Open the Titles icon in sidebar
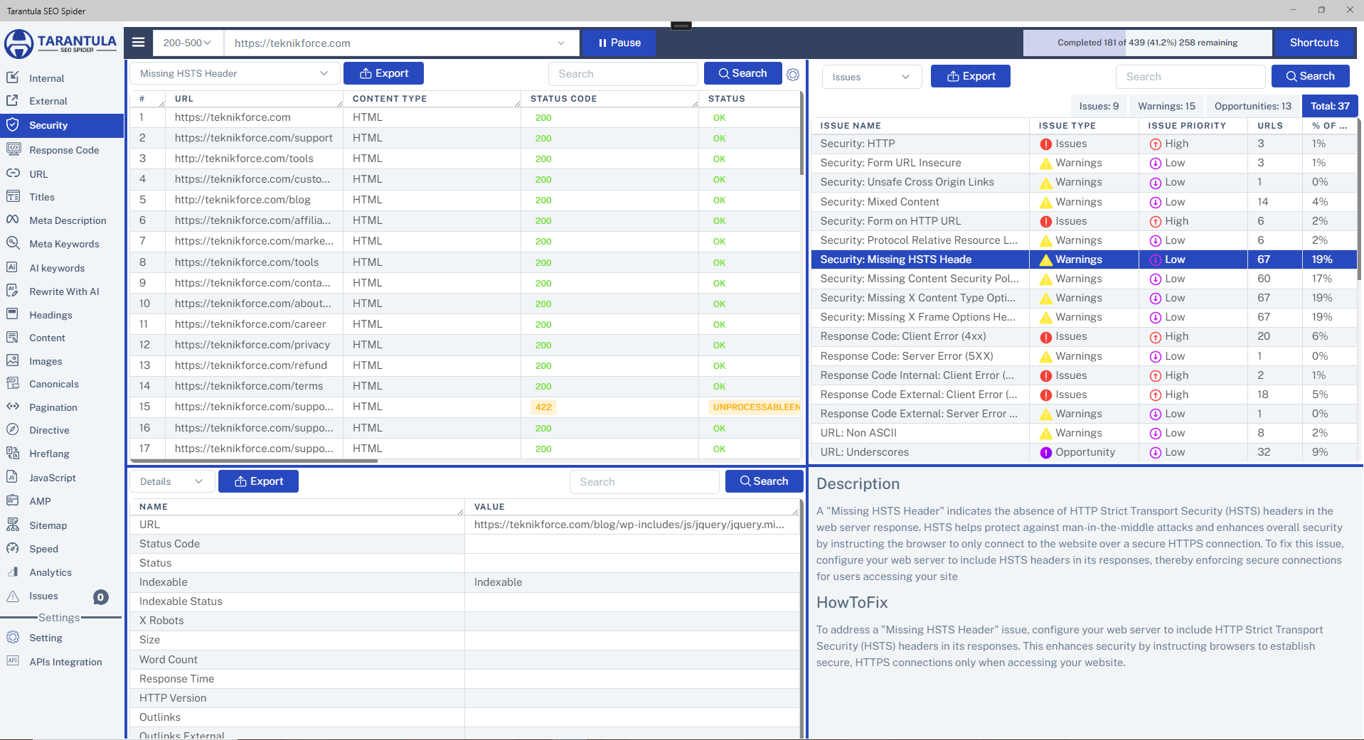1364x740 pixels. pyautogui.click(x=13, y=197)
